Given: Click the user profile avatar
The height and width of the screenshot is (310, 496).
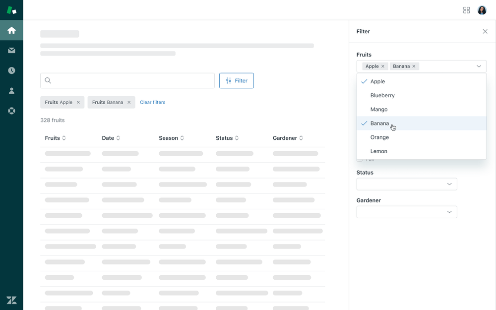Looking at the screenshot, I should pos(482,10).
